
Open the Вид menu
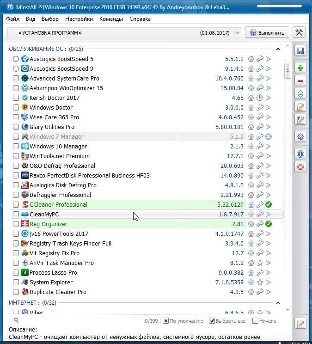click(x=31, y=19)
